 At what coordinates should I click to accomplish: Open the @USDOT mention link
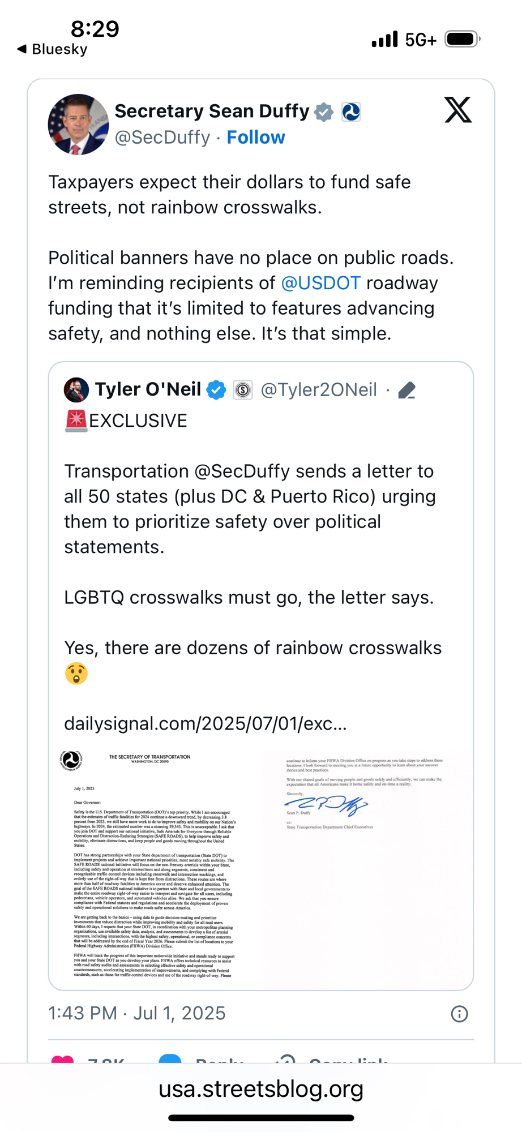(320, 283)
